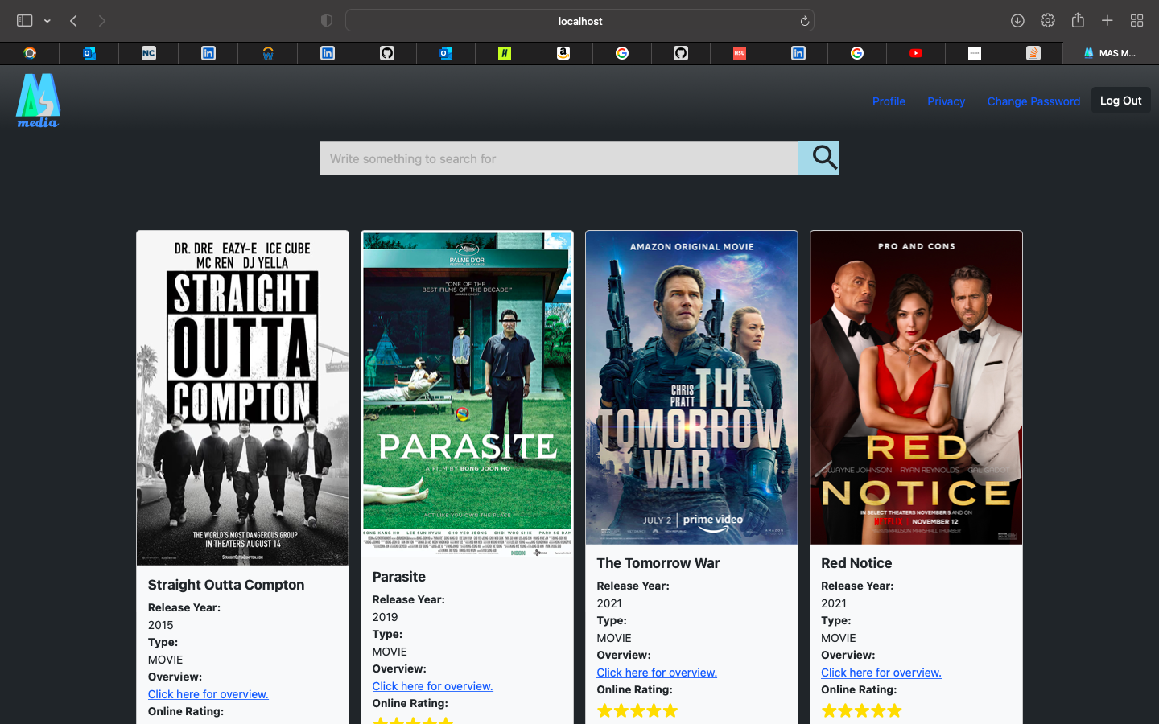The width and height of the screenshot is (1159, 724).
Task: Click the Red Notice title text
Action: (x=856, y=563)
